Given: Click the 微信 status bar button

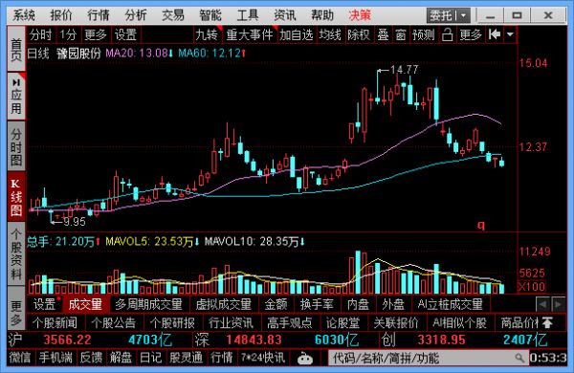Looking at the screenshot, I should point(20,357).
